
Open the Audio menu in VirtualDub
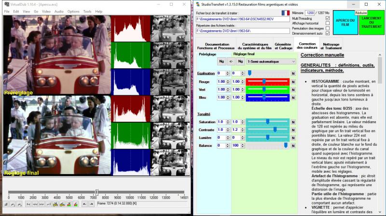coord(59,12)
